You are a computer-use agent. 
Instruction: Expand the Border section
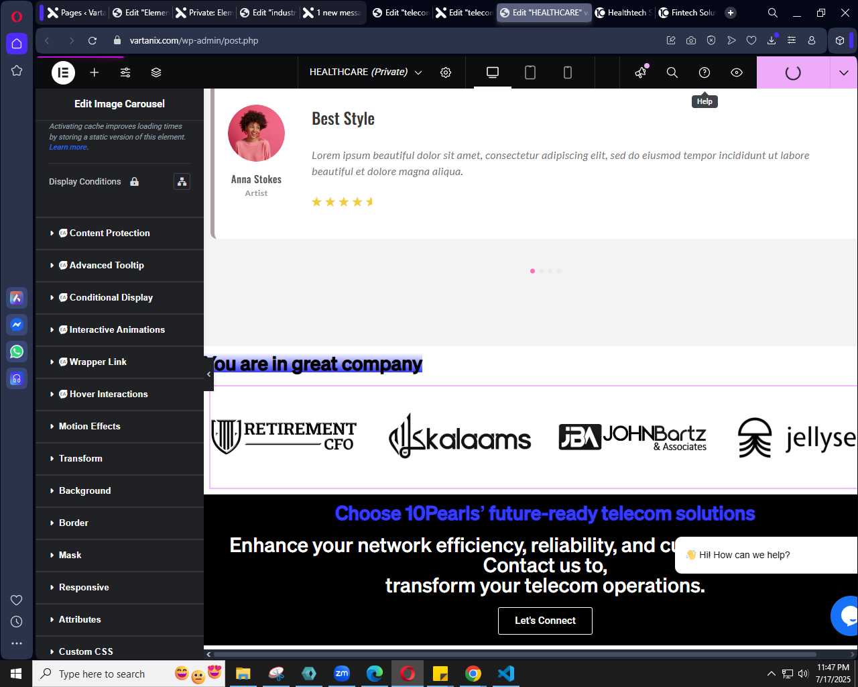(x=119, y=523)
